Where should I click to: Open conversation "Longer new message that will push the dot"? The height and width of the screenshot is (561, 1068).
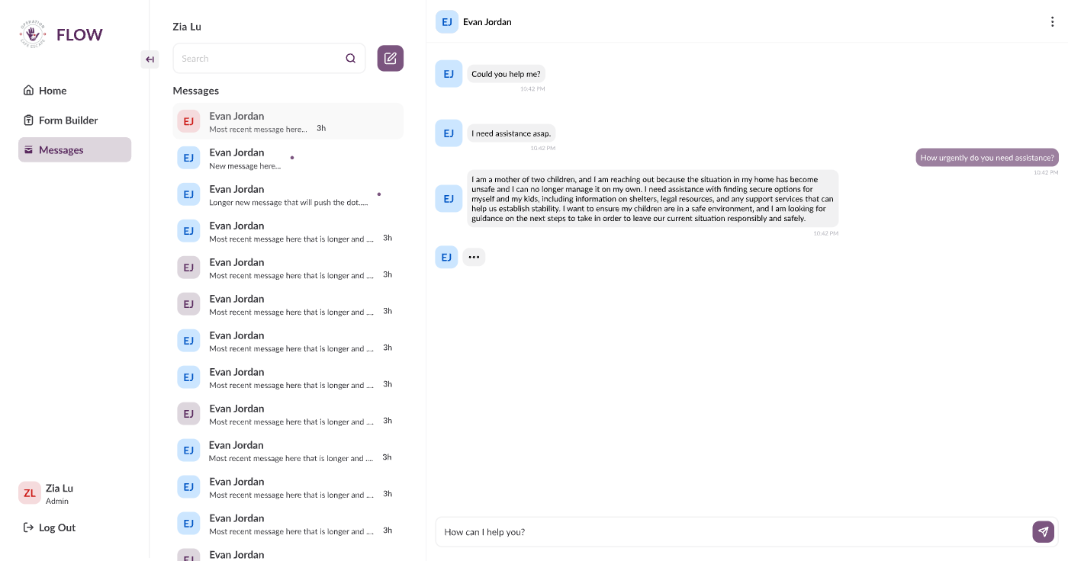(288, 194)
